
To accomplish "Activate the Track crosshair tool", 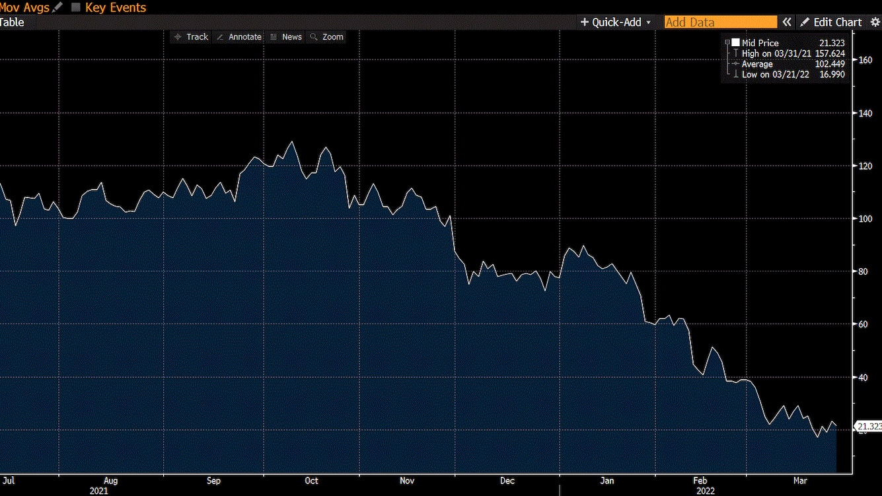I will (x=191, y=37).
